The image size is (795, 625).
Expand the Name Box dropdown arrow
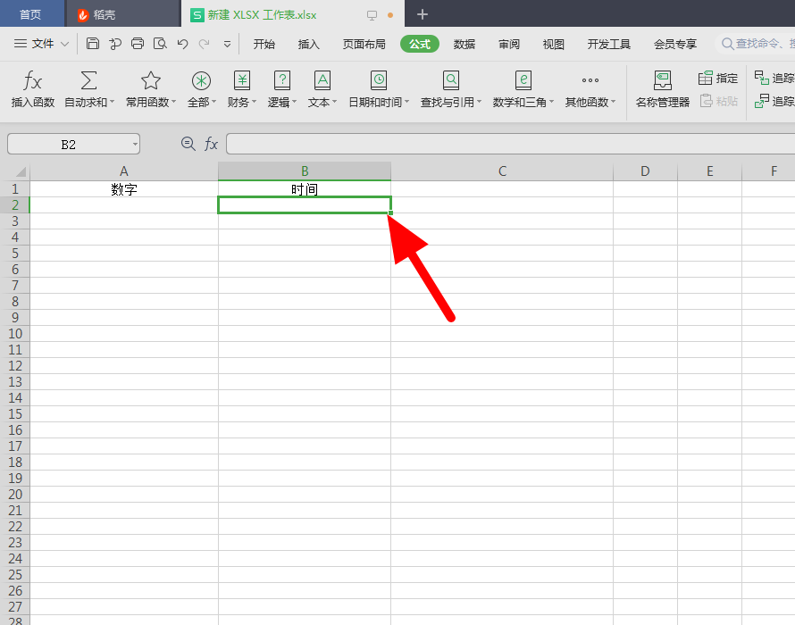[135, 145]
